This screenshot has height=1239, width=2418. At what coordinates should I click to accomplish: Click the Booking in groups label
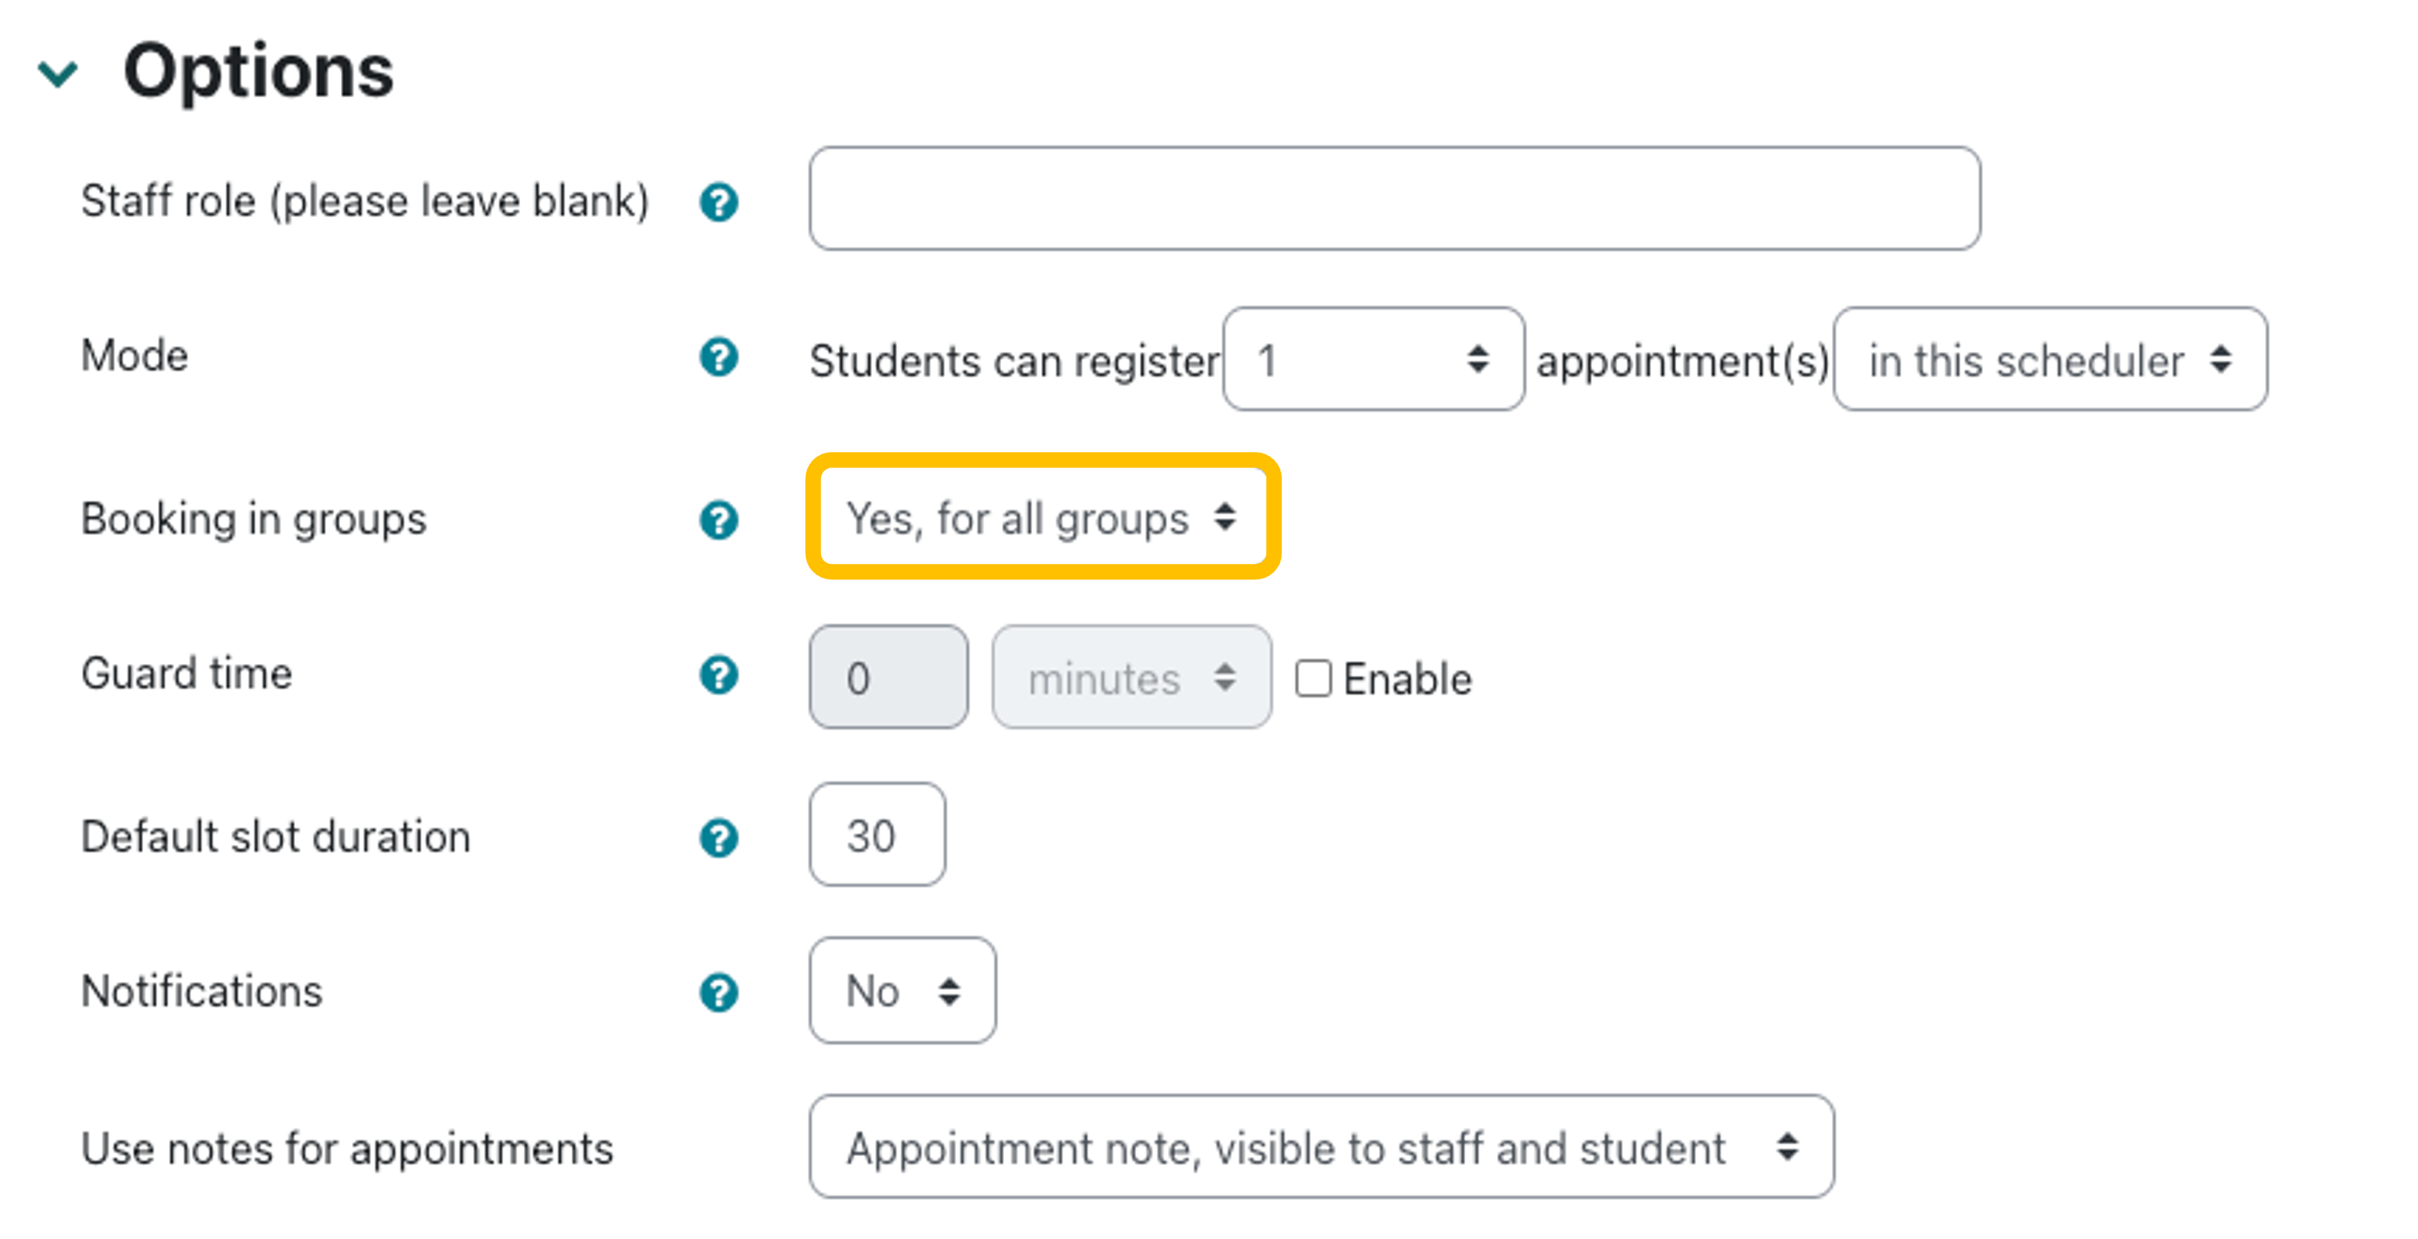[253, 519]
